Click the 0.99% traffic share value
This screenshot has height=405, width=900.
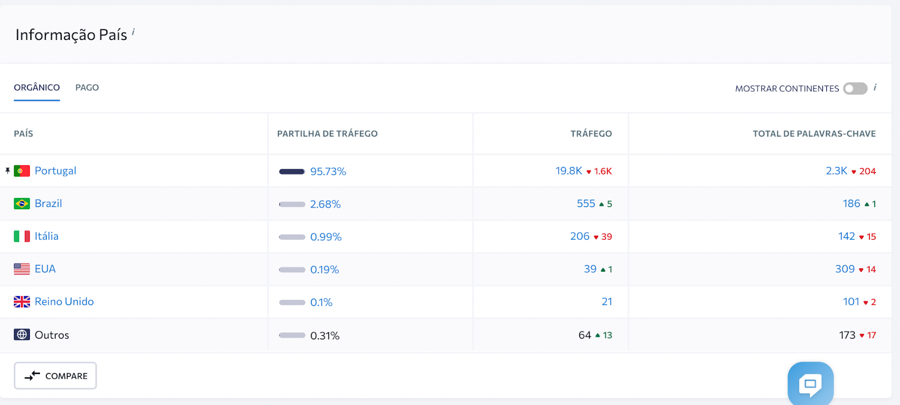click(x=326, y=237)
